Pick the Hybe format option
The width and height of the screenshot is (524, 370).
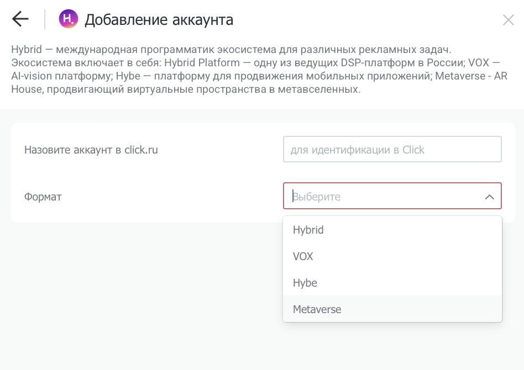pos(392,283)
